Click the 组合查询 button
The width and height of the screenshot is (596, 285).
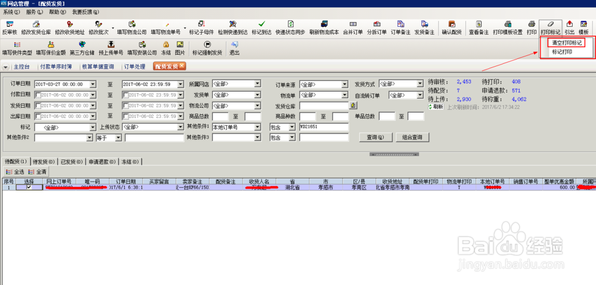tap(412, 137)
